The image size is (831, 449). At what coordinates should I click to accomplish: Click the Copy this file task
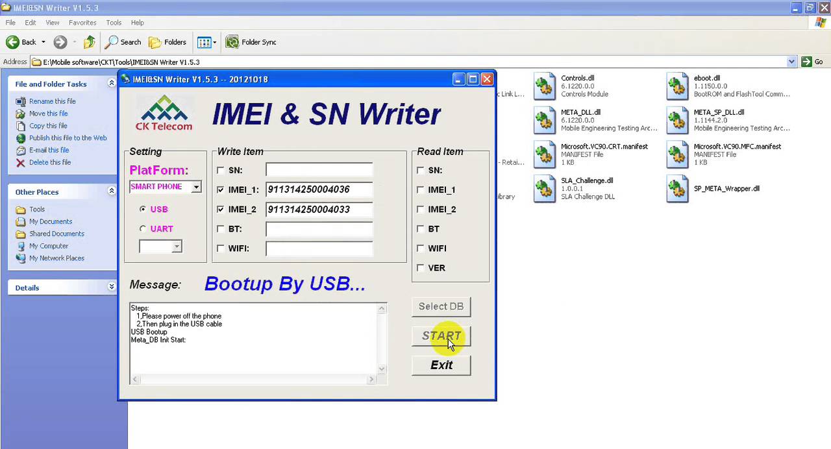point(48,126)
